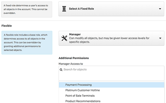Click the blue flexible role description panel
Screen dimensions: 166x103
27,43
